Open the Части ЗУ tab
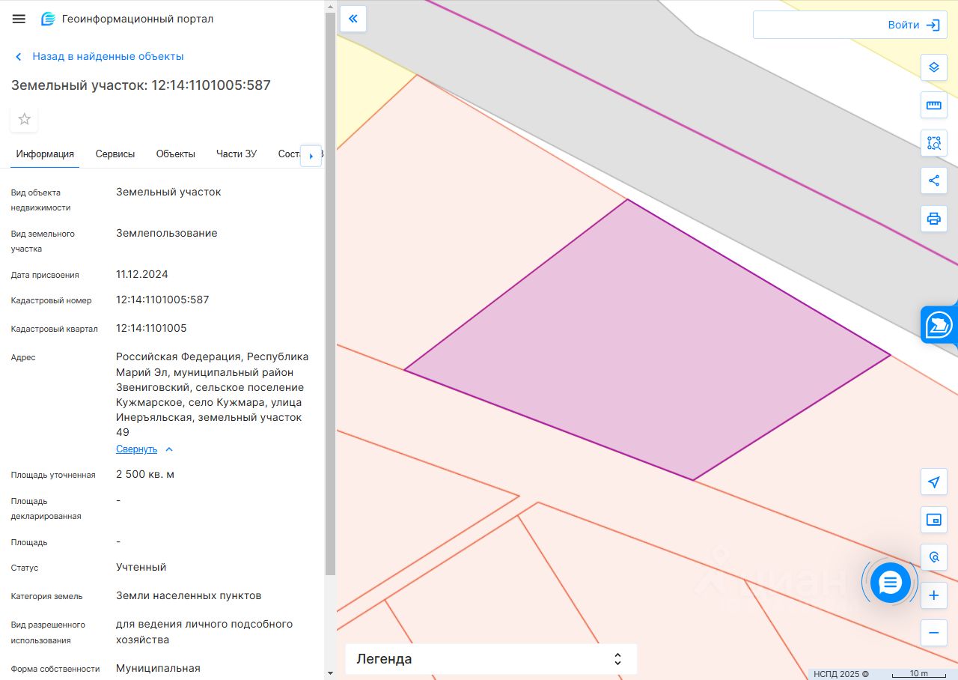The height and width of the screenshot is (680, 958). coord(237,154)
